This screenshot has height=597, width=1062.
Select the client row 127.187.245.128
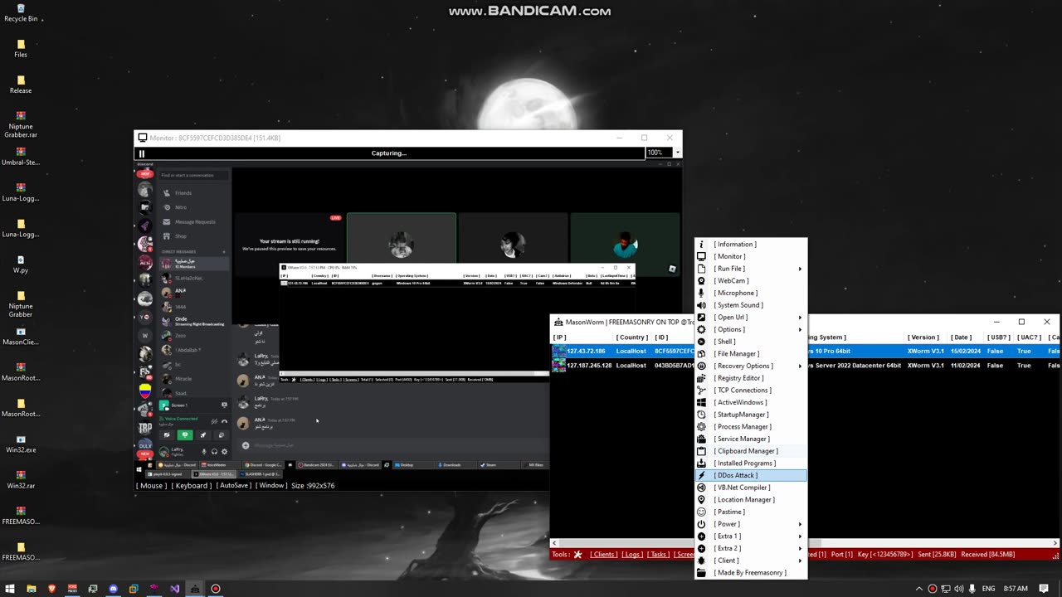pyautogui.click(x=805, y=366)
